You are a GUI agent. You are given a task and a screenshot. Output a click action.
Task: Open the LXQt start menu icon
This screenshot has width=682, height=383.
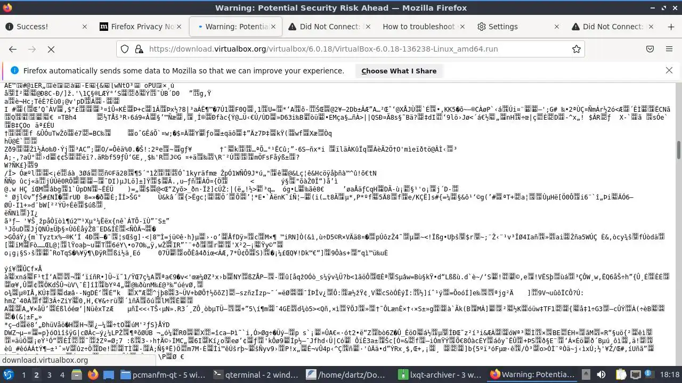pos(8,374)
